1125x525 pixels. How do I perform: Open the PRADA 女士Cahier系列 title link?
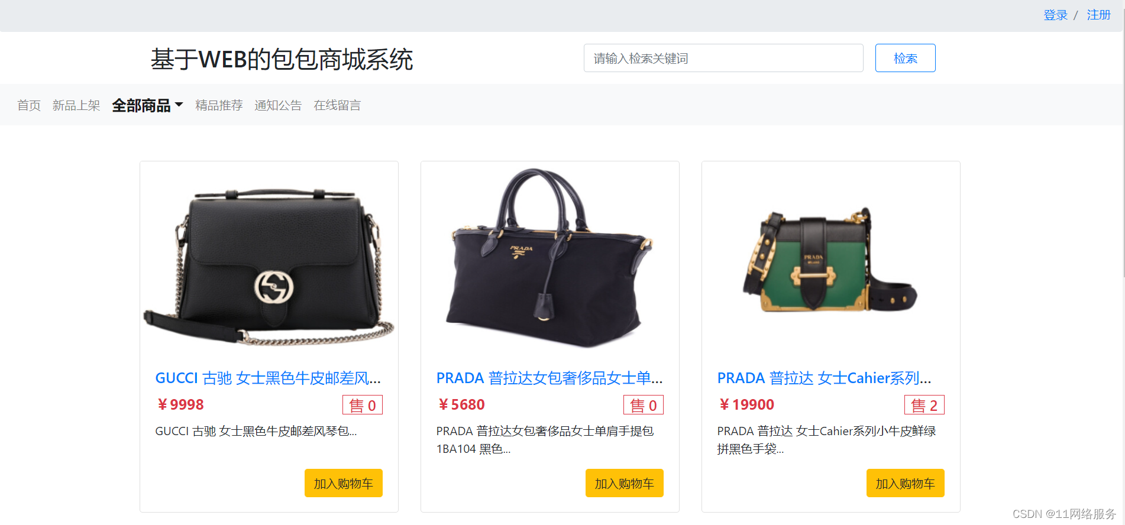point(825,378)
